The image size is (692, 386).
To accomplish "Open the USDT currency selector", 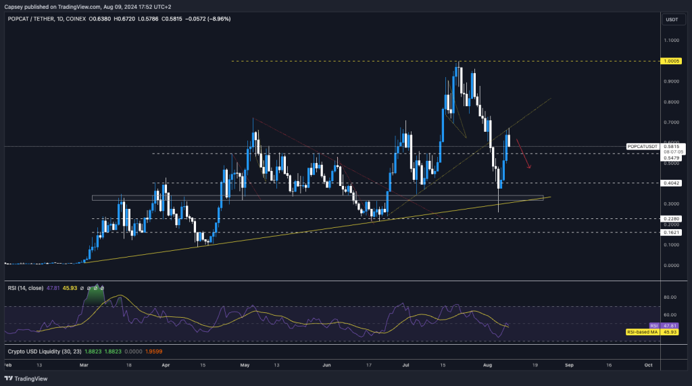I will 672,20.
